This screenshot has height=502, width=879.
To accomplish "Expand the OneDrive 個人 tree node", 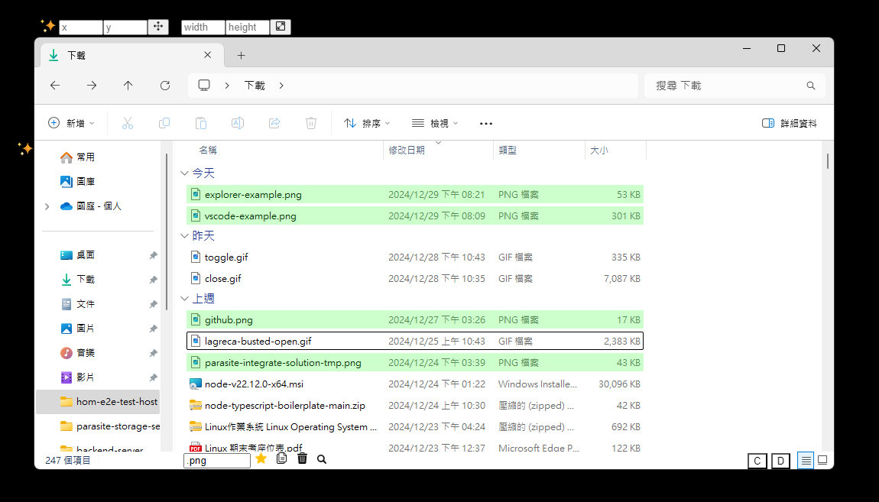I will click(47, 206).
